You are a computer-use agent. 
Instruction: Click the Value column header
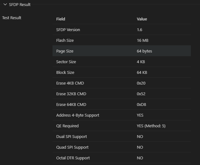tap(142, 19)
